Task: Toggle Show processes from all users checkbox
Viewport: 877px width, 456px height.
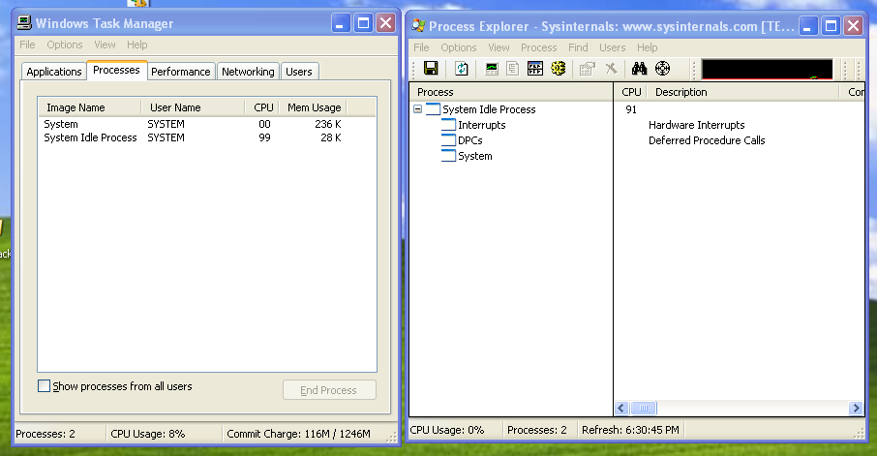Action: (44, 386)
